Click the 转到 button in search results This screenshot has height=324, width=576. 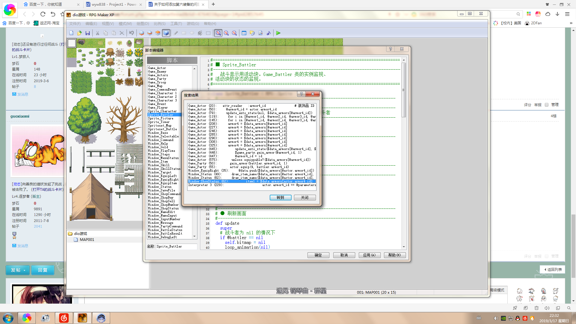coord(280,197)
